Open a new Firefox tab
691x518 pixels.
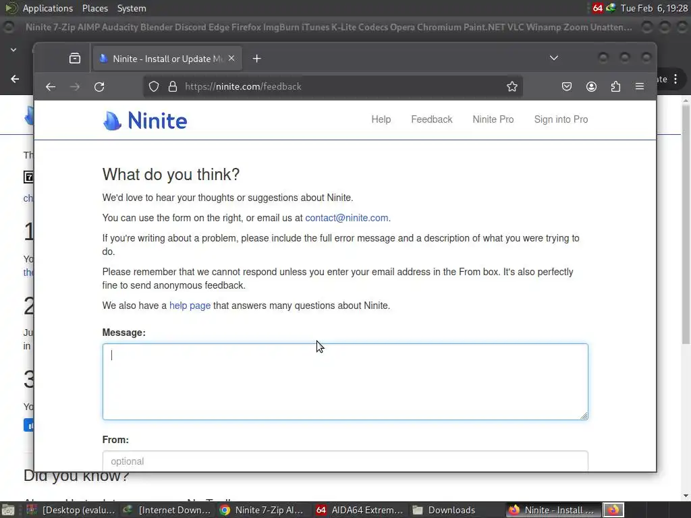click(x=256, y=59)
